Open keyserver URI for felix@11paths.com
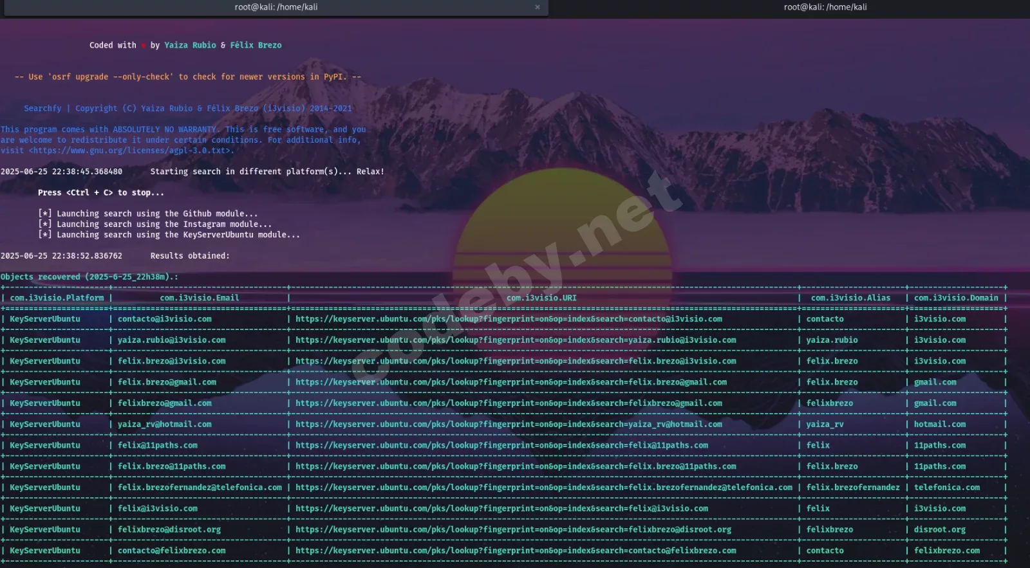This screenshot has height=568, width=1030. click(x=501, y=445)
